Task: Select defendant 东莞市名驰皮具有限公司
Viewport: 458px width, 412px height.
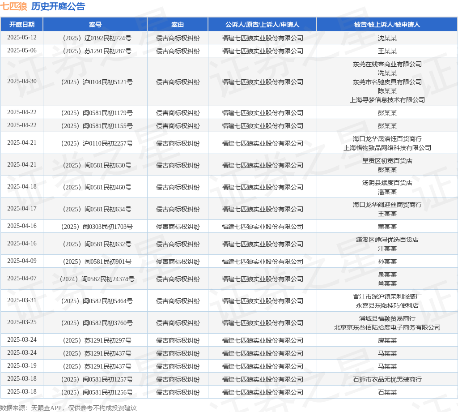Action: (x=387, y=82)
